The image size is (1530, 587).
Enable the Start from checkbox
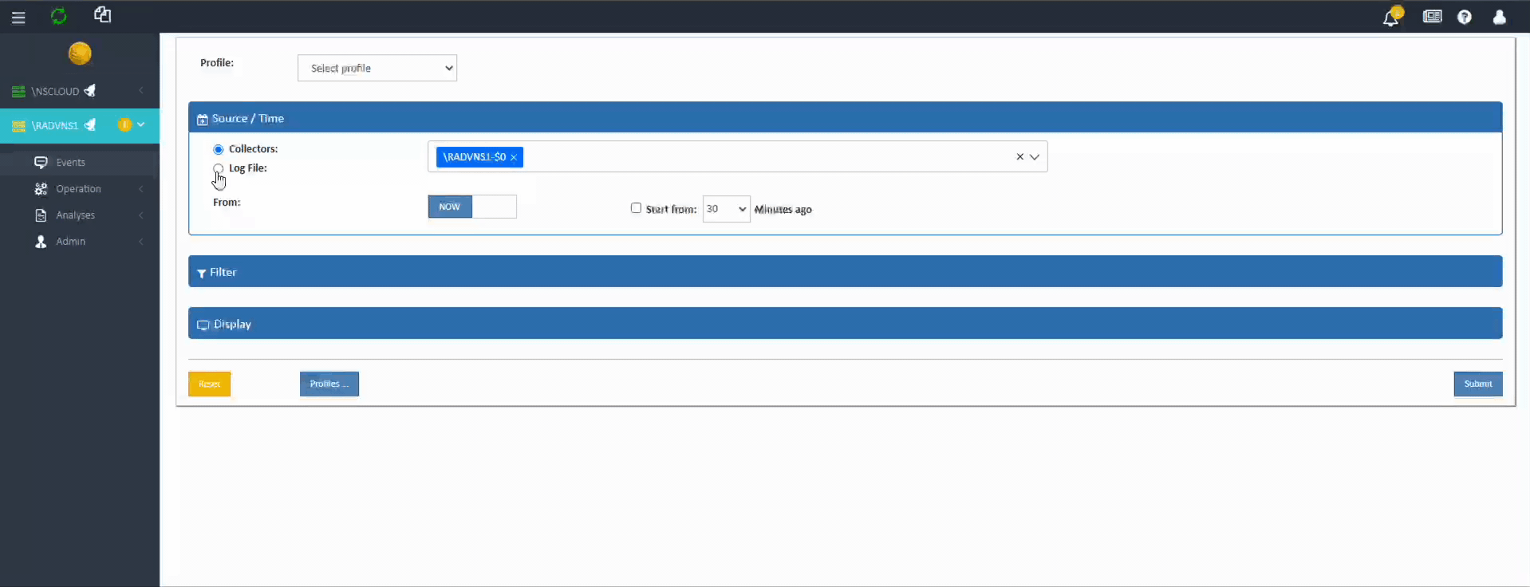636,208
